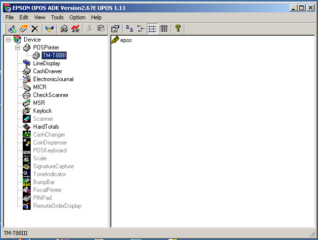Maximize the EPSON OPOS ADK window
The height and width of the screenshot is (240, 318).
coord(302,8)
